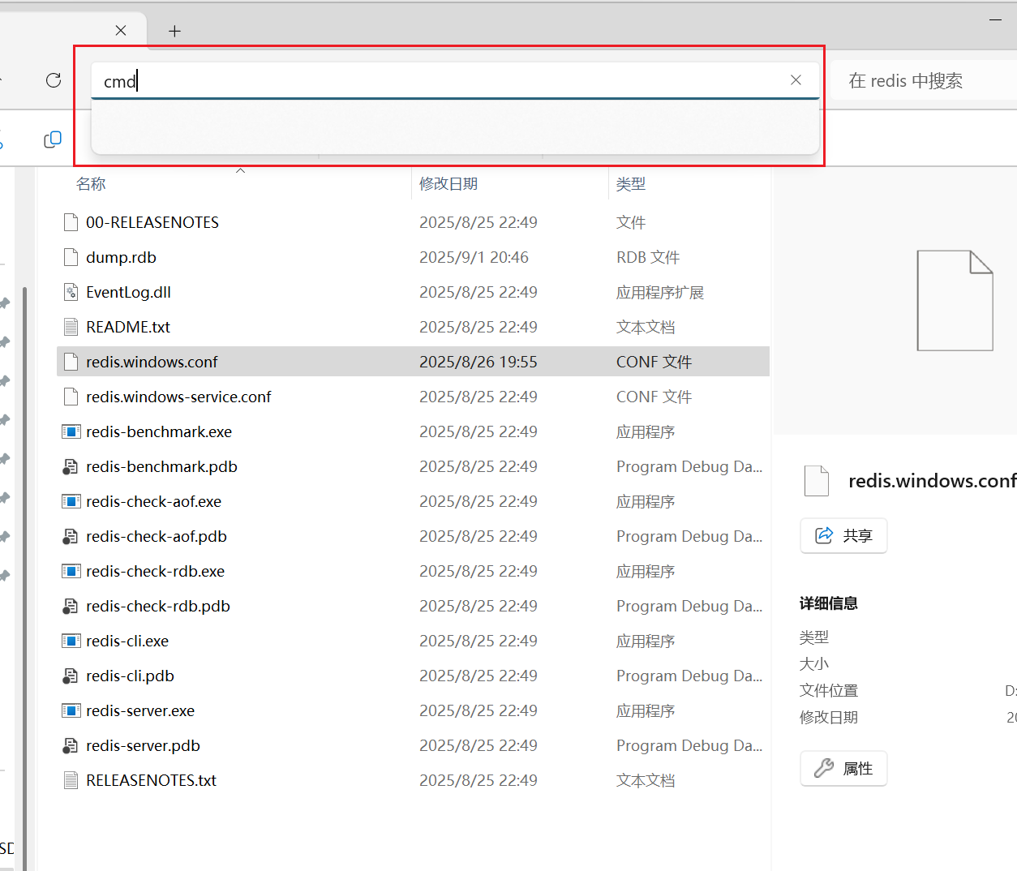Click the file name redis.windows-service.conf

178,397
